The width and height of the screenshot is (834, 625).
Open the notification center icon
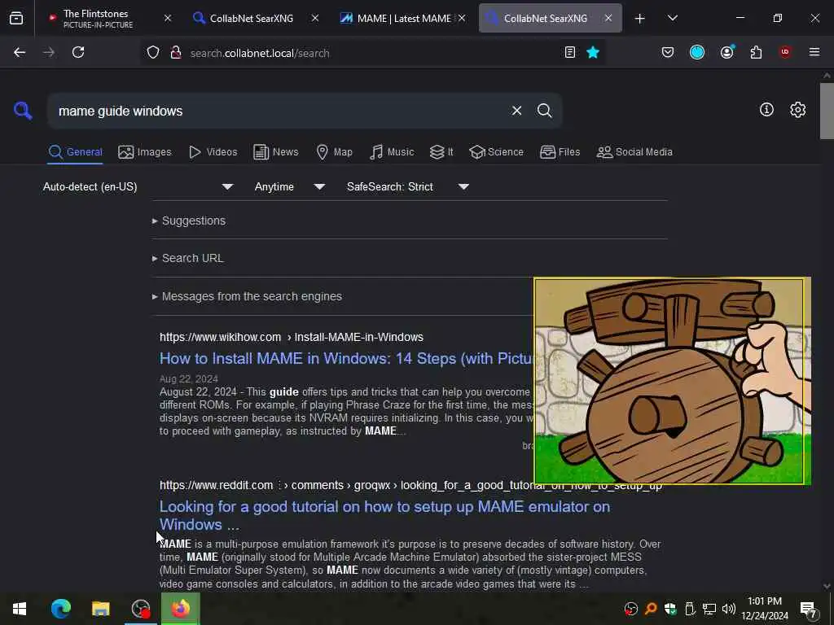coord(808,609)
